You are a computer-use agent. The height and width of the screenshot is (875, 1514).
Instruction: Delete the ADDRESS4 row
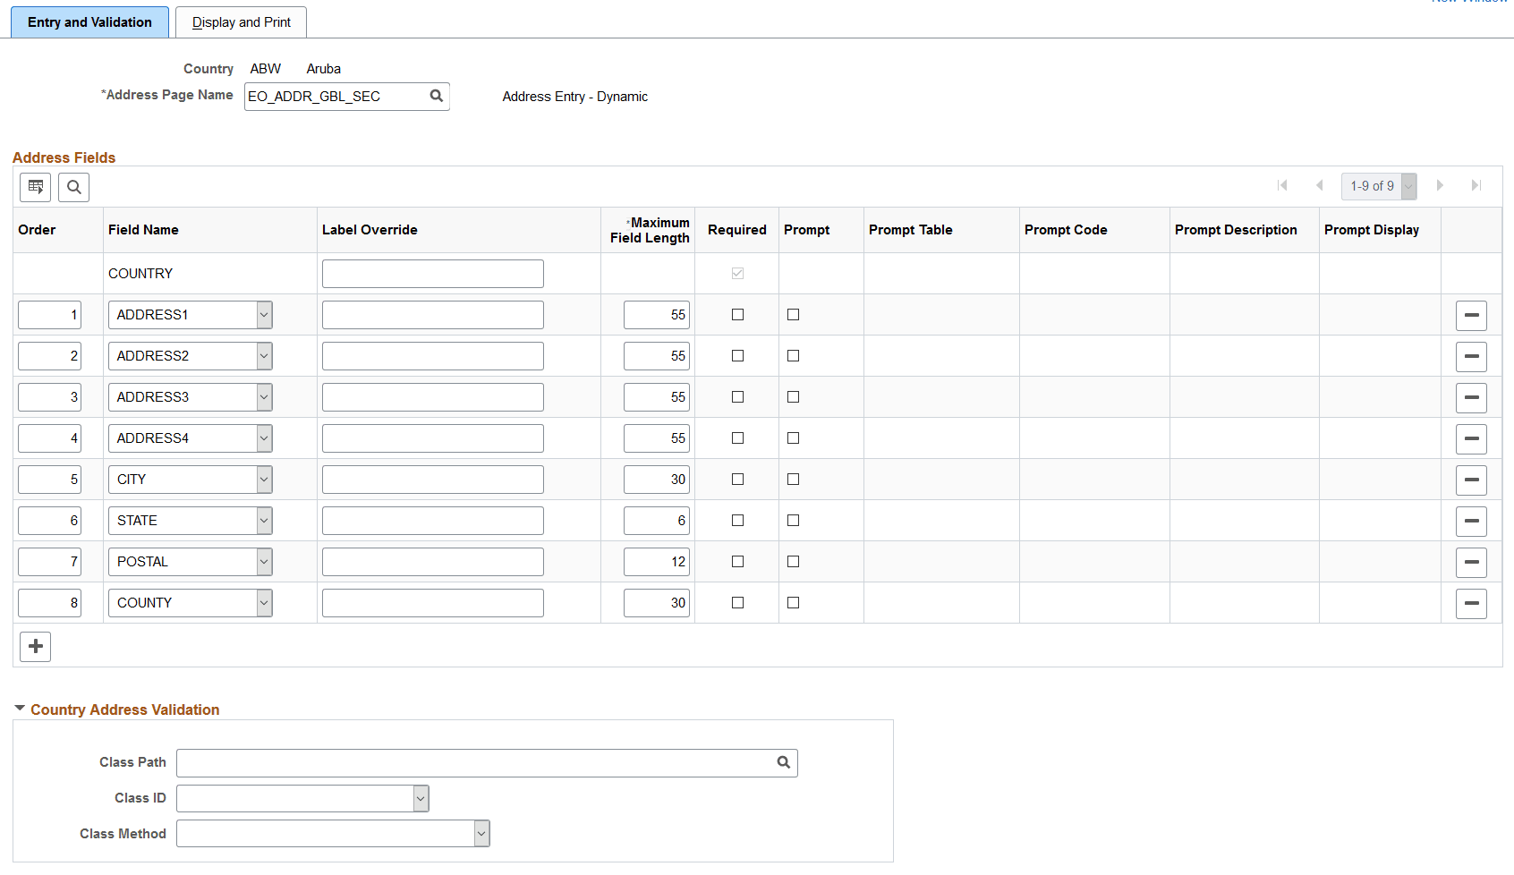(x=1471, y=438)
